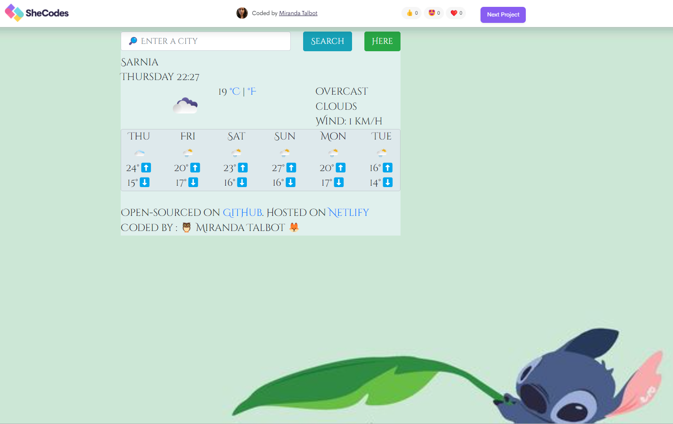The height and width of the screenshot is (424, 673).
Task: Give a heart-eyes emoji reaction
Action: [434, 13]
